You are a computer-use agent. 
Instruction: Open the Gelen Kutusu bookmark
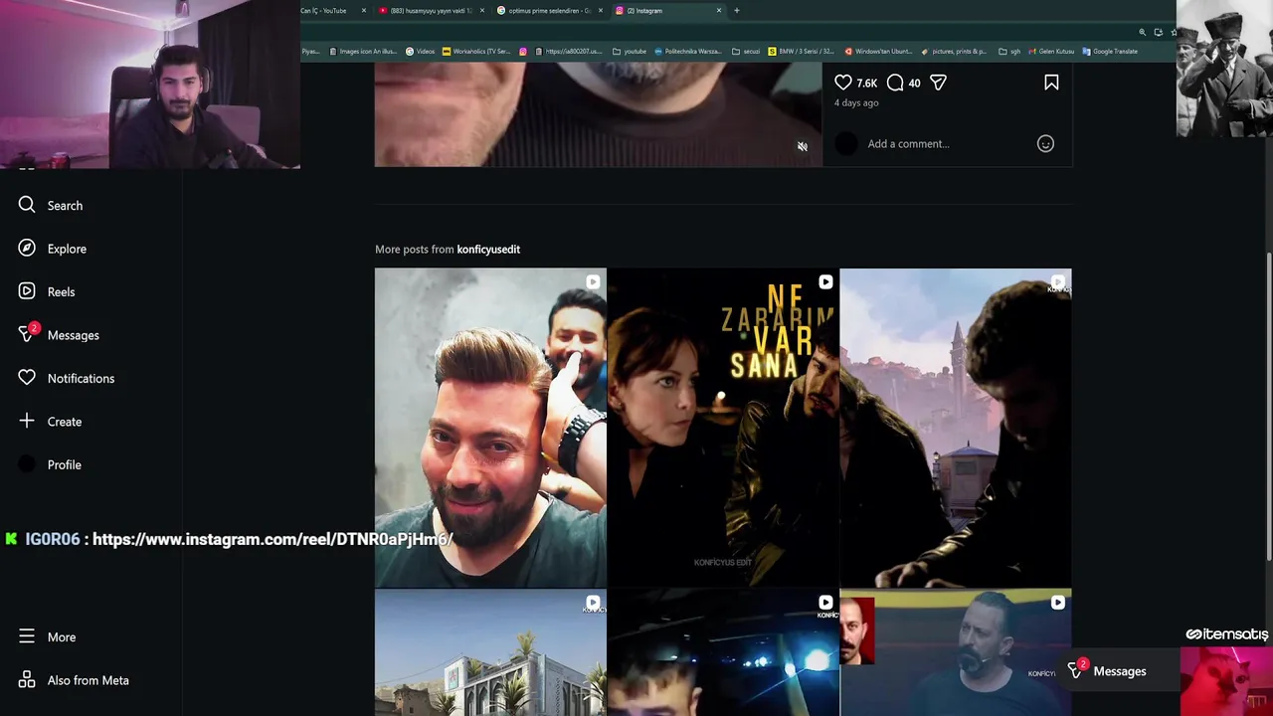pos(1051,51)
